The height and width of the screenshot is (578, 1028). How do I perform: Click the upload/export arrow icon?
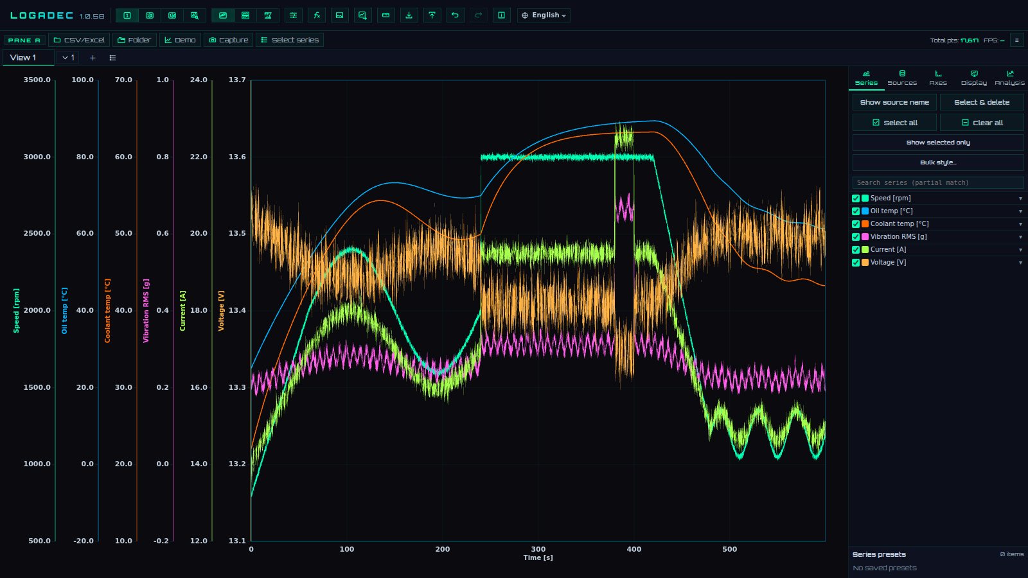432,15
